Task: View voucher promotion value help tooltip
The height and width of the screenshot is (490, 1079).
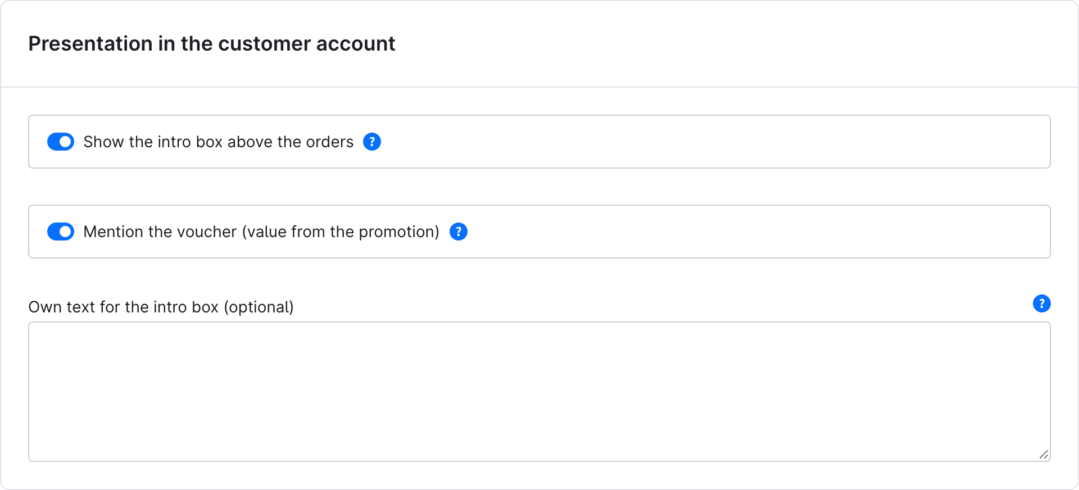Action: (459, 232)
